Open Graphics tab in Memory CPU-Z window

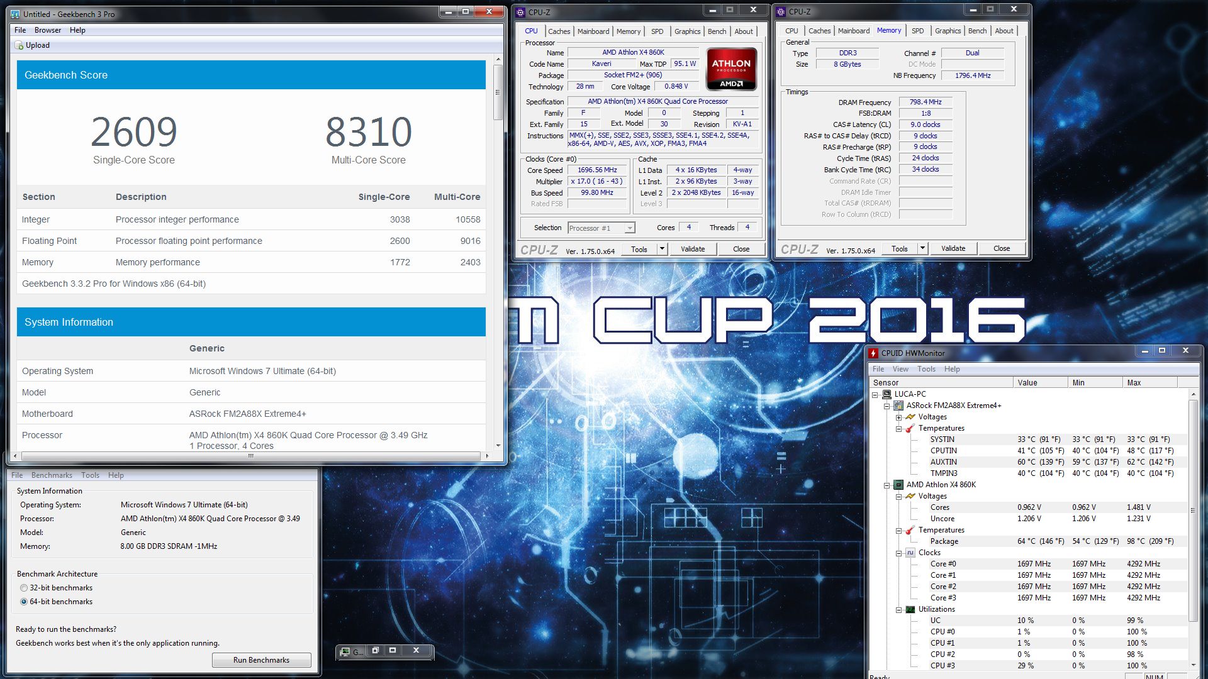point(948,31)
